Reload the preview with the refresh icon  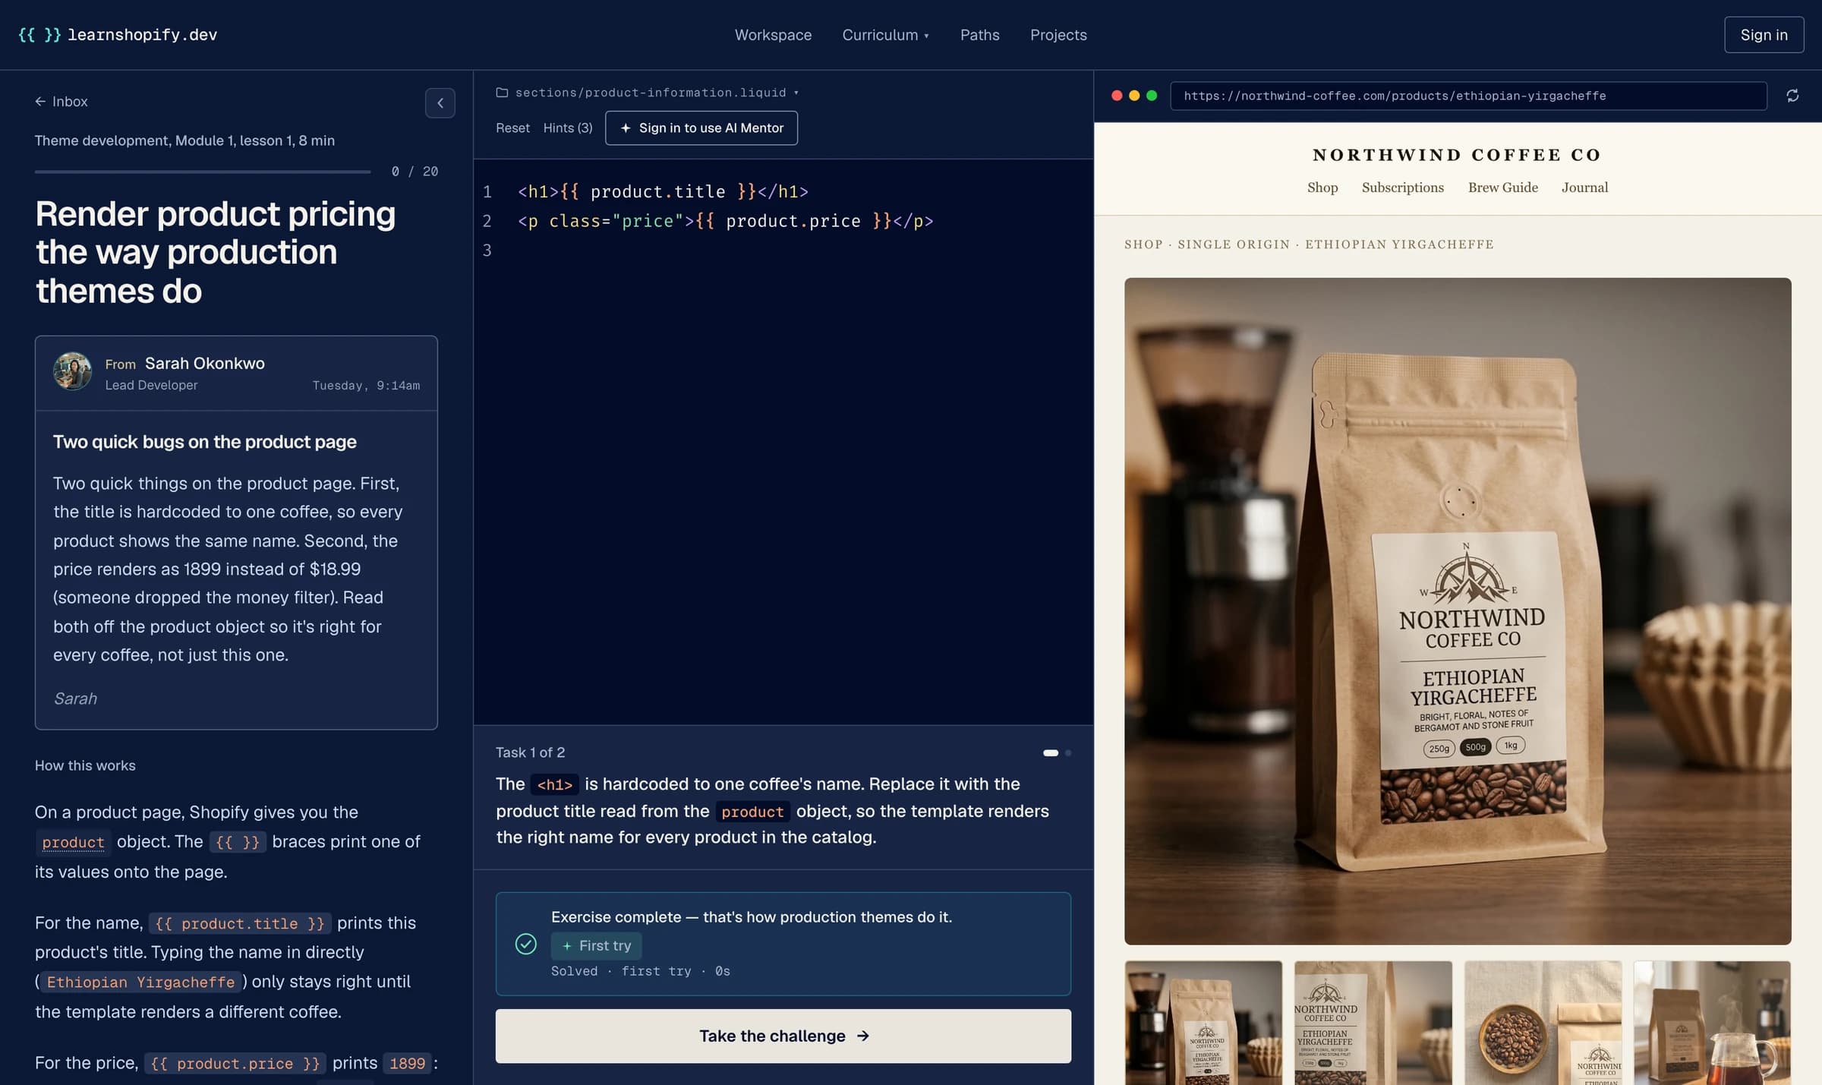point(1792,96)
